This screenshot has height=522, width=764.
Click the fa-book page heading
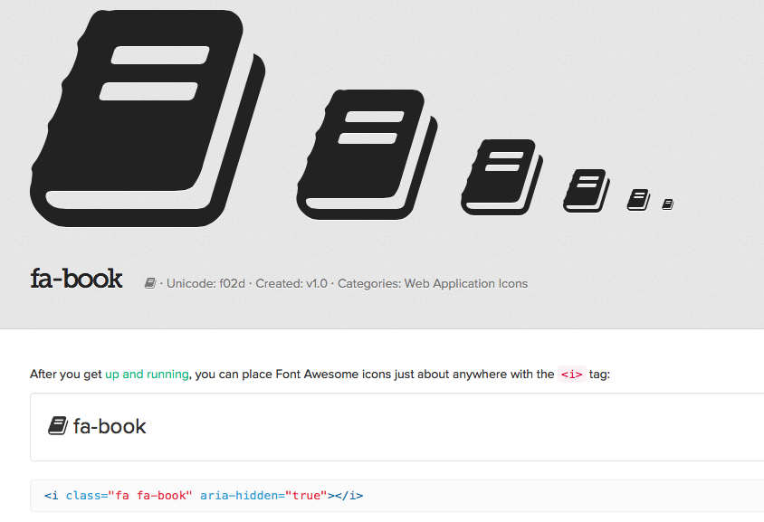click(76, 279)
